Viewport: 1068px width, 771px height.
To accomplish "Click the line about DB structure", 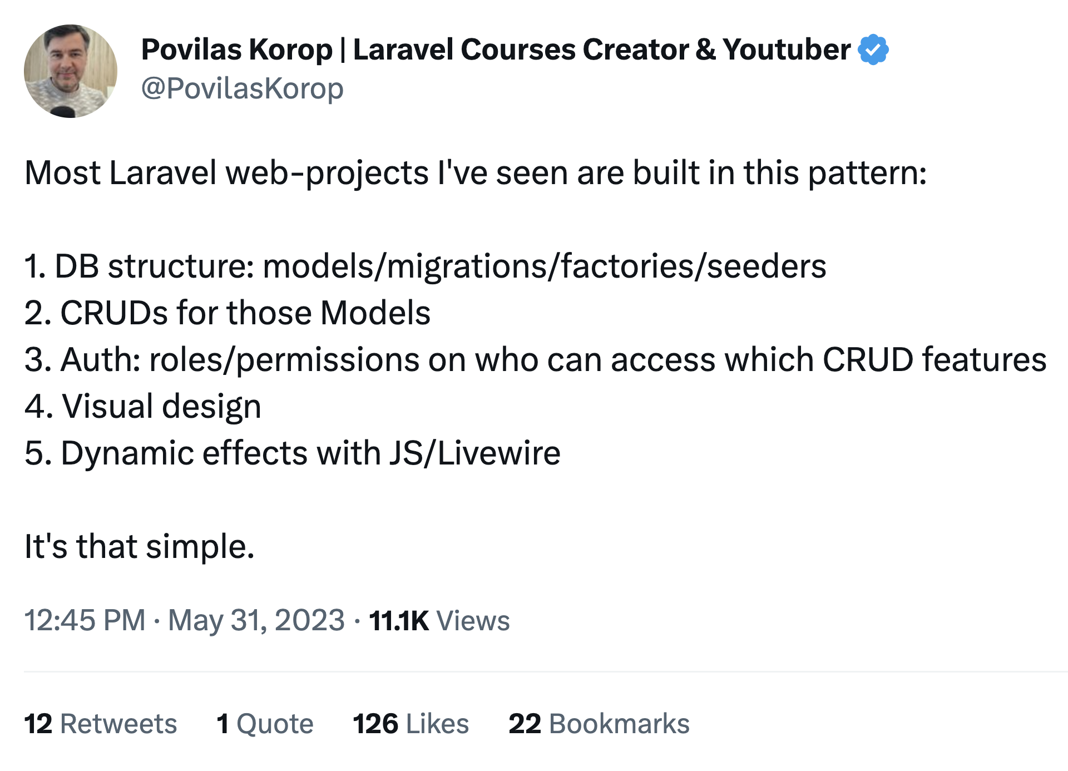I will click(426, 266).
